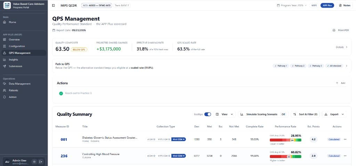The height and width of the screenshot is (166, 356).
Task: Click the calendar icon next to Report Date
Action: pos(54,30)
